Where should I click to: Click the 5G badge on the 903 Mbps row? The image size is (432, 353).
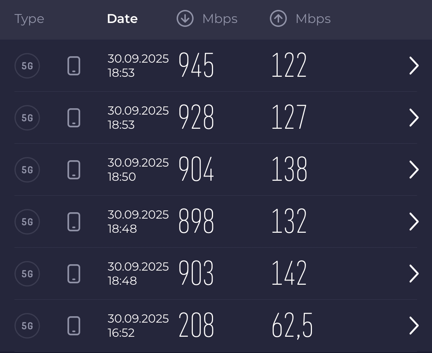(x=27, y=274)
